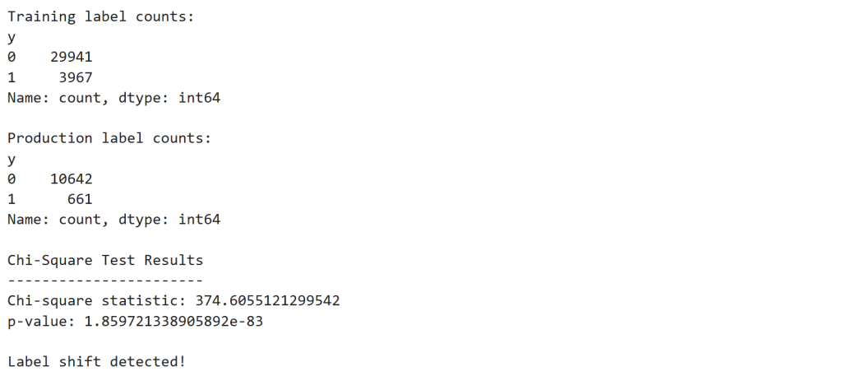Click the production count value 661
The image size is (842, 376).
[x=80, y=199]
